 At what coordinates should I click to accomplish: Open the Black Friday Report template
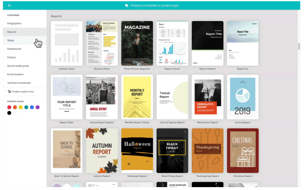(x=172, y=151)
